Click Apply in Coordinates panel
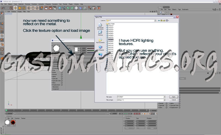This screenshot has width=221, height=135. point(152,128)
